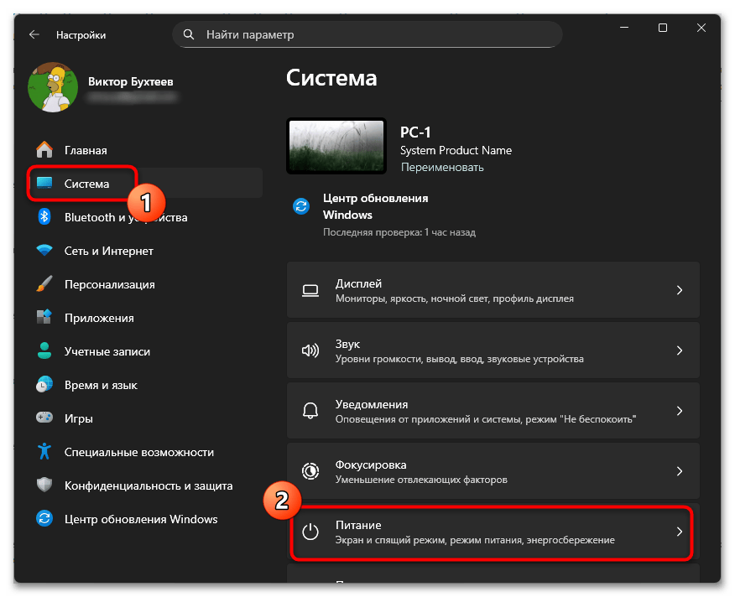Open the Фокусировка settings card
The height and width of the screenshot is (597, 735).
[x=493, y=471]
